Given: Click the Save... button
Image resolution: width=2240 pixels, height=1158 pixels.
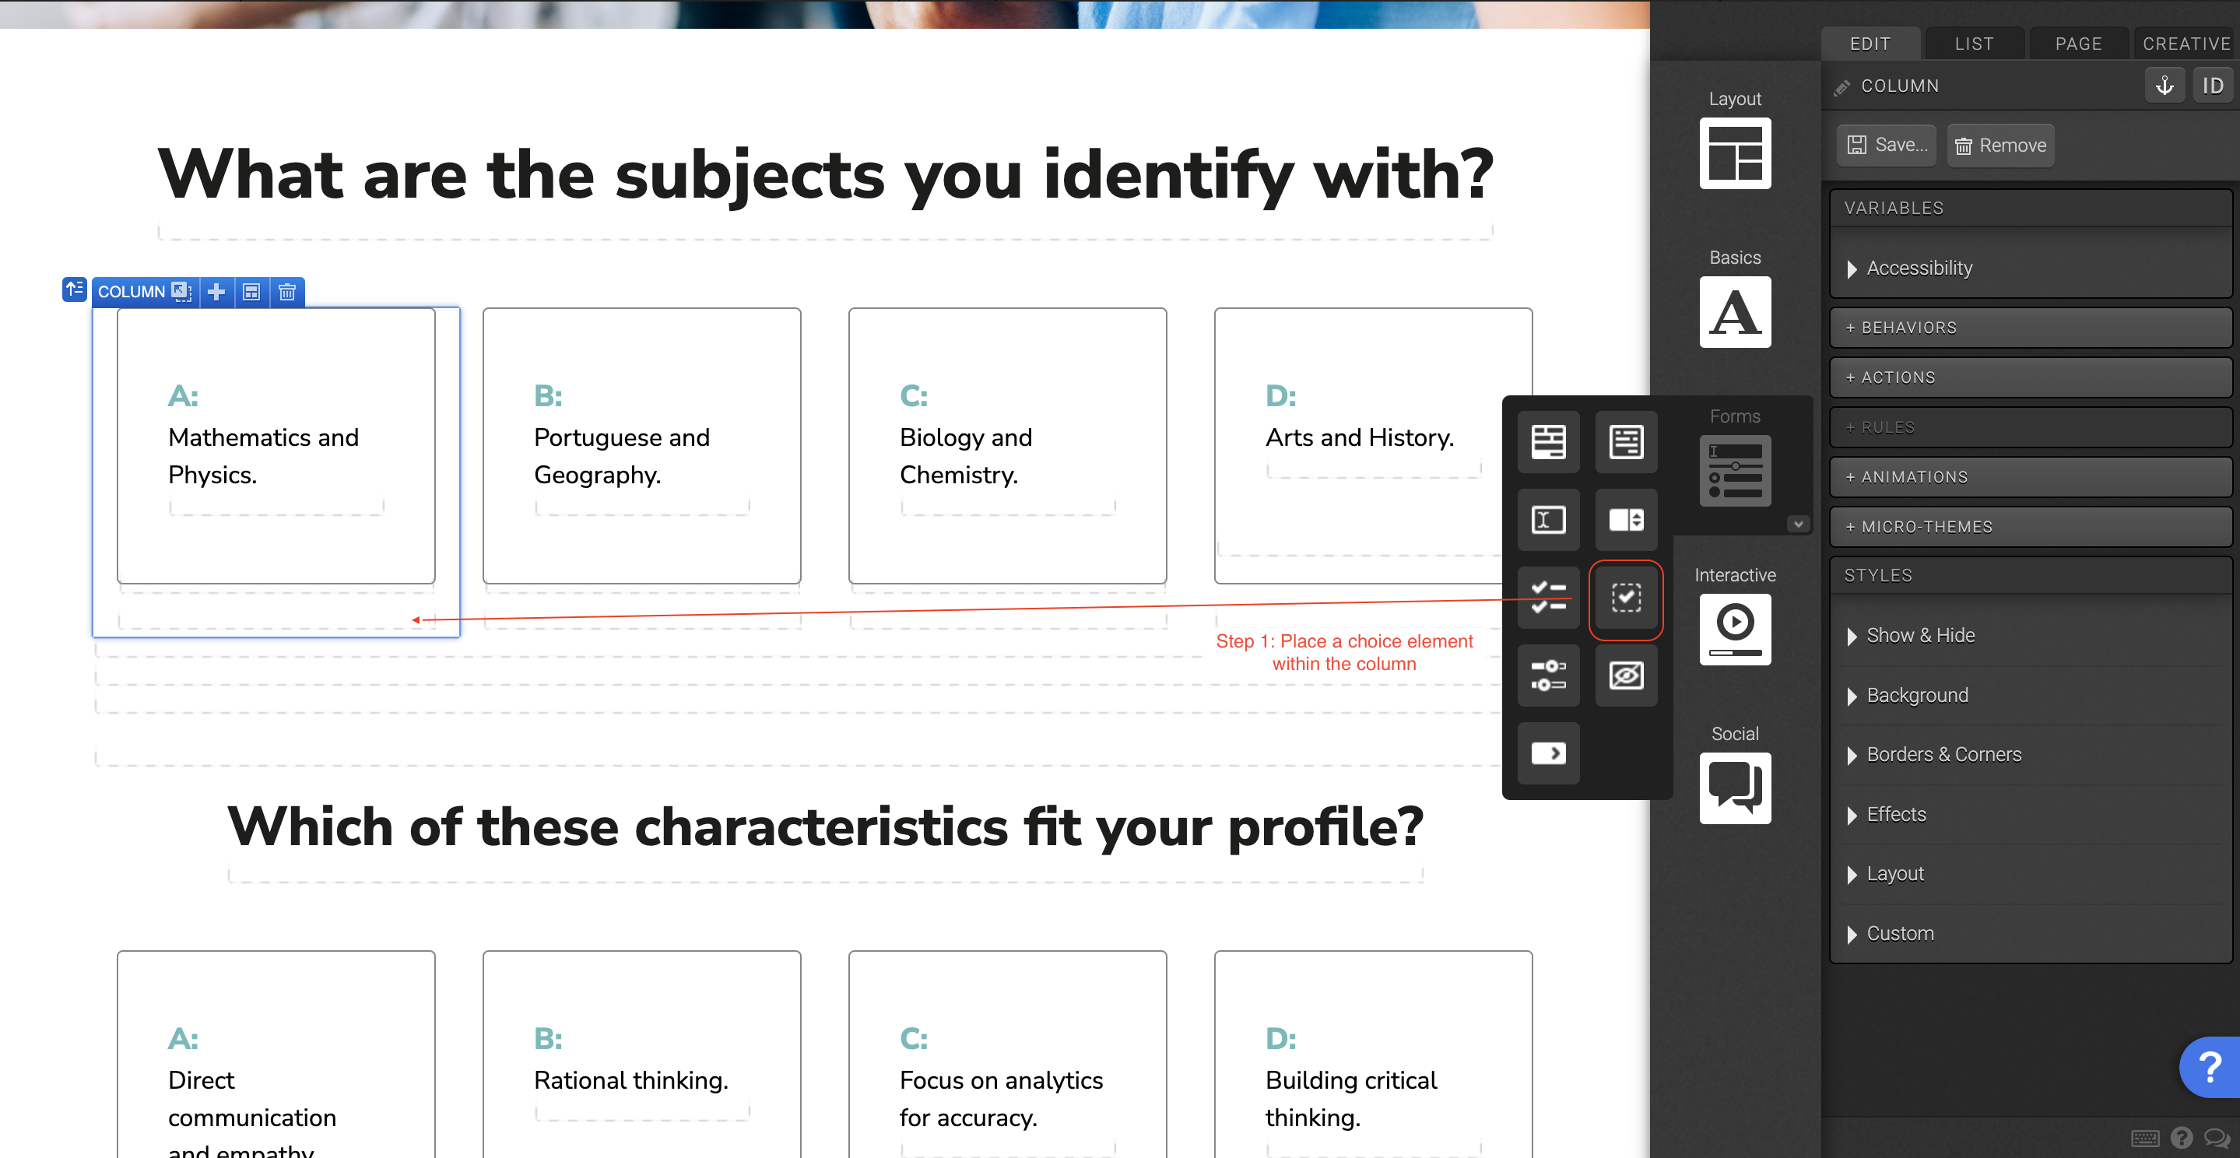Looking at the screenshot, I should coord(1887,146).
